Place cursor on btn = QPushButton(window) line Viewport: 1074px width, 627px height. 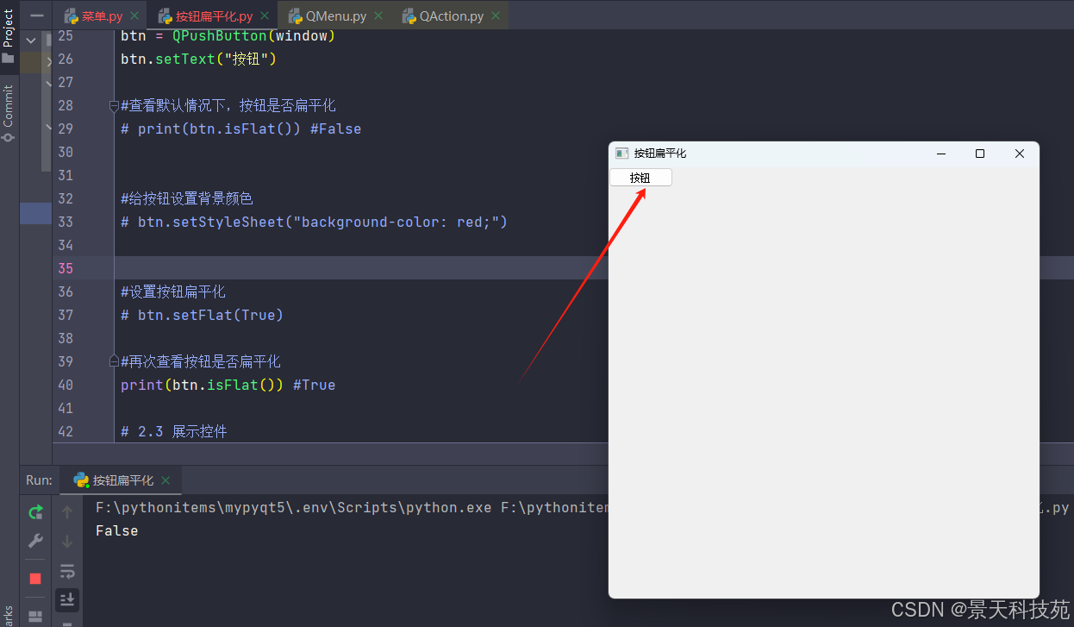[x=228, y=36]
